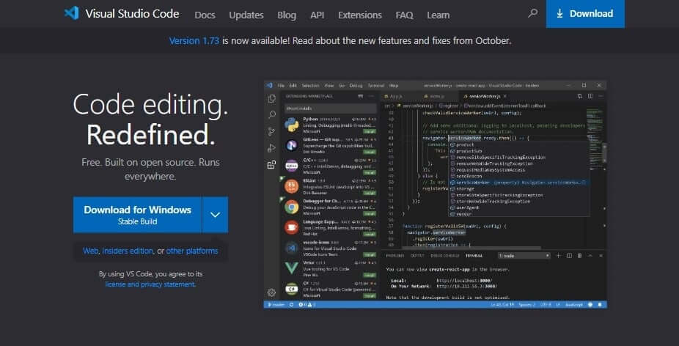Switch to the App.js editor tab
The height and width of the screenshot is (346, 679).
pyautogui.click(x=397, y=96)
